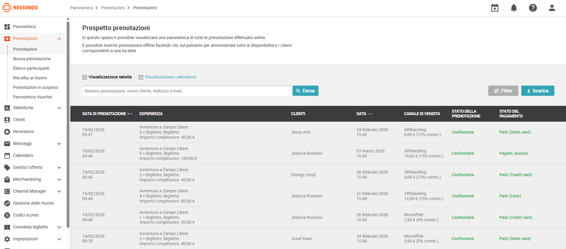Click the Recensioni star icon
The height and width of the screenshot is (249, 566).
click(x=7, y=132)
